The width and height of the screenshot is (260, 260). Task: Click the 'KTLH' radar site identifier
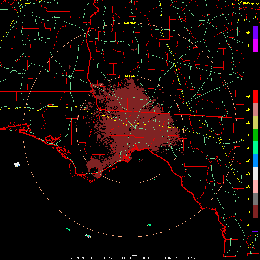pos(148,258)
